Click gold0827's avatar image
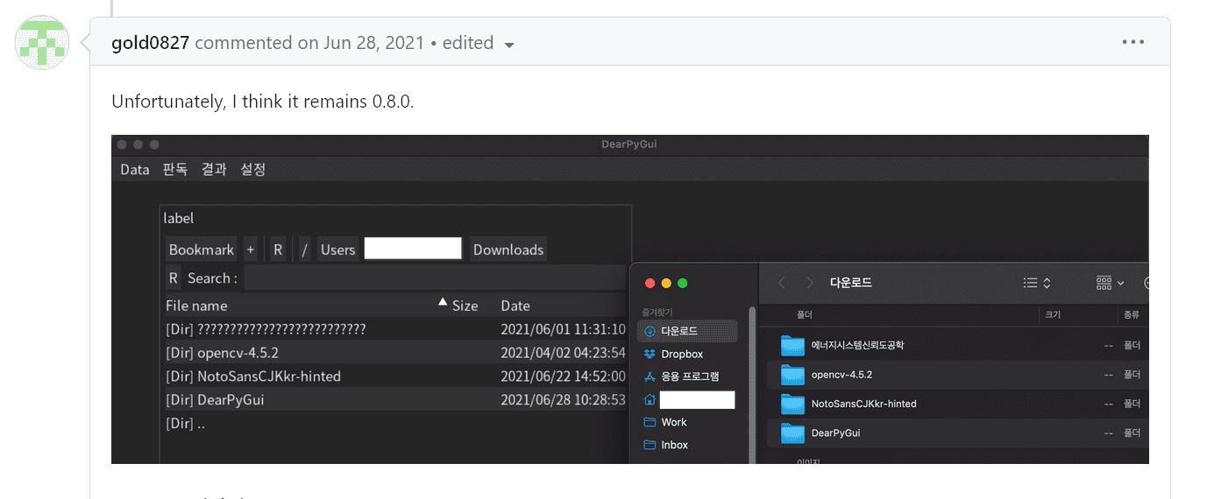Viewport: 1221px width, 499px height. tap(42, 42)
